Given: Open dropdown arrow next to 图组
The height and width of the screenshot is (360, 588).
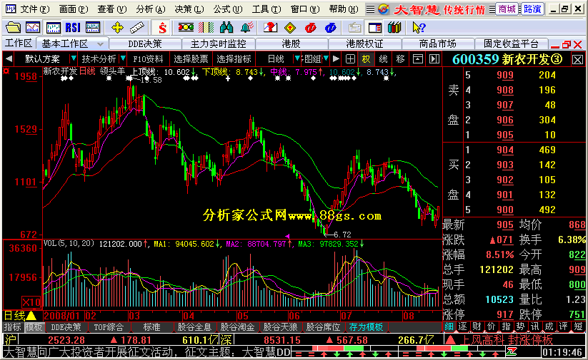Looking at the screenshot, I should [326, 58].
